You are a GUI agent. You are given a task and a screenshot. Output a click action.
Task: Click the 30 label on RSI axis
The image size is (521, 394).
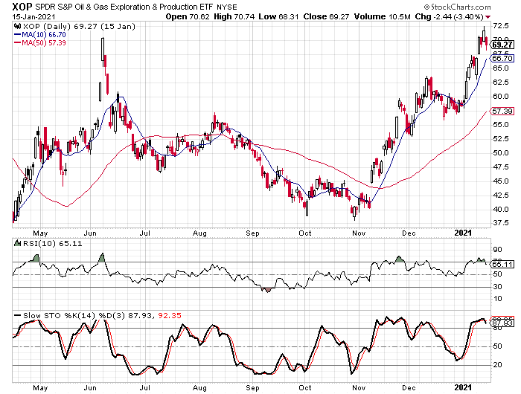(497, 286)
